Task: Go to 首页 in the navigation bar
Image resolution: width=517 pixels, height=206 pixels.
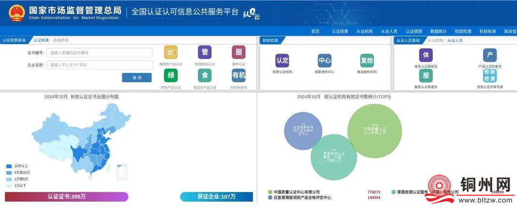Action: (315, 31)
